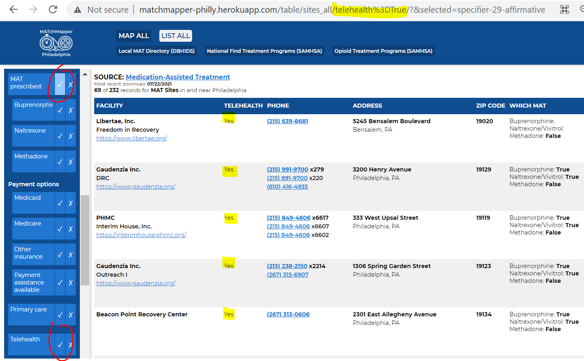Call Gaudenzia DRC extension x279 number
The height and width of the screenshot is (361, 584).
click(287, 169)
